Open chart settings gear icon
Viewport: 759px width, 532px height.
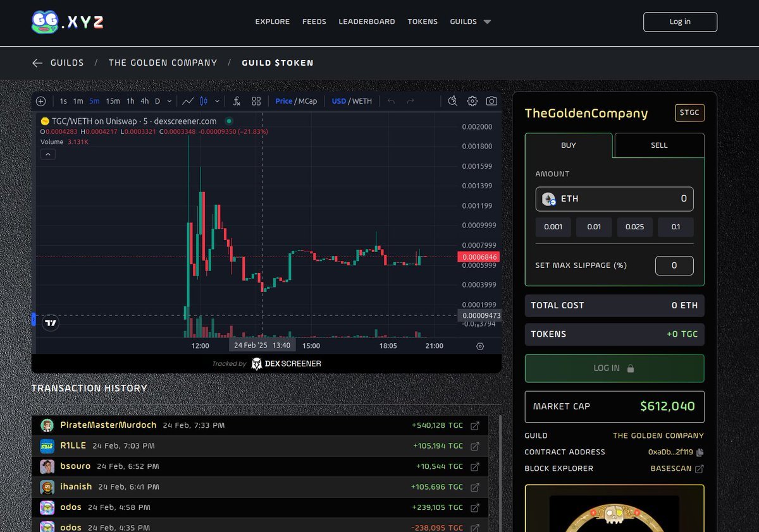[472, 101]
